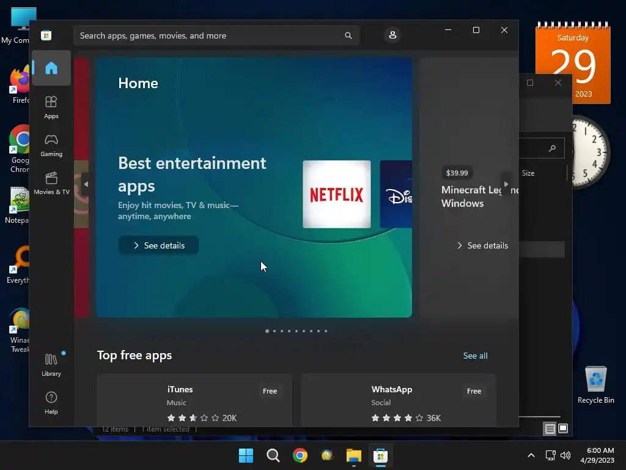Open the Disney app tile

click(x=396, y=194)
